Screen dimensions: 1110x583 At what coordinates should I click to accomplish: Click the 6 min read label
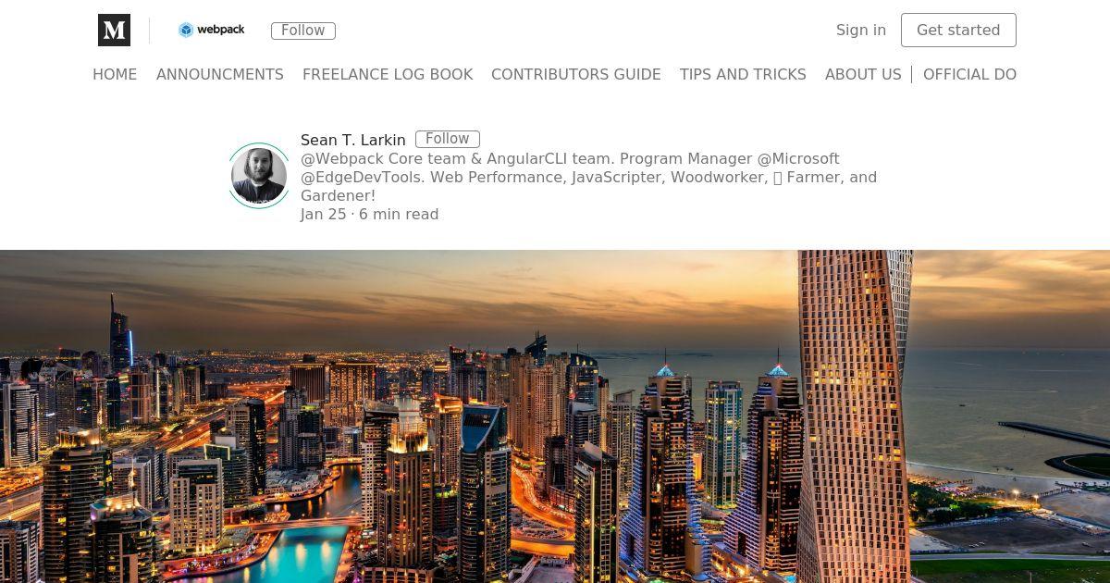399,214
